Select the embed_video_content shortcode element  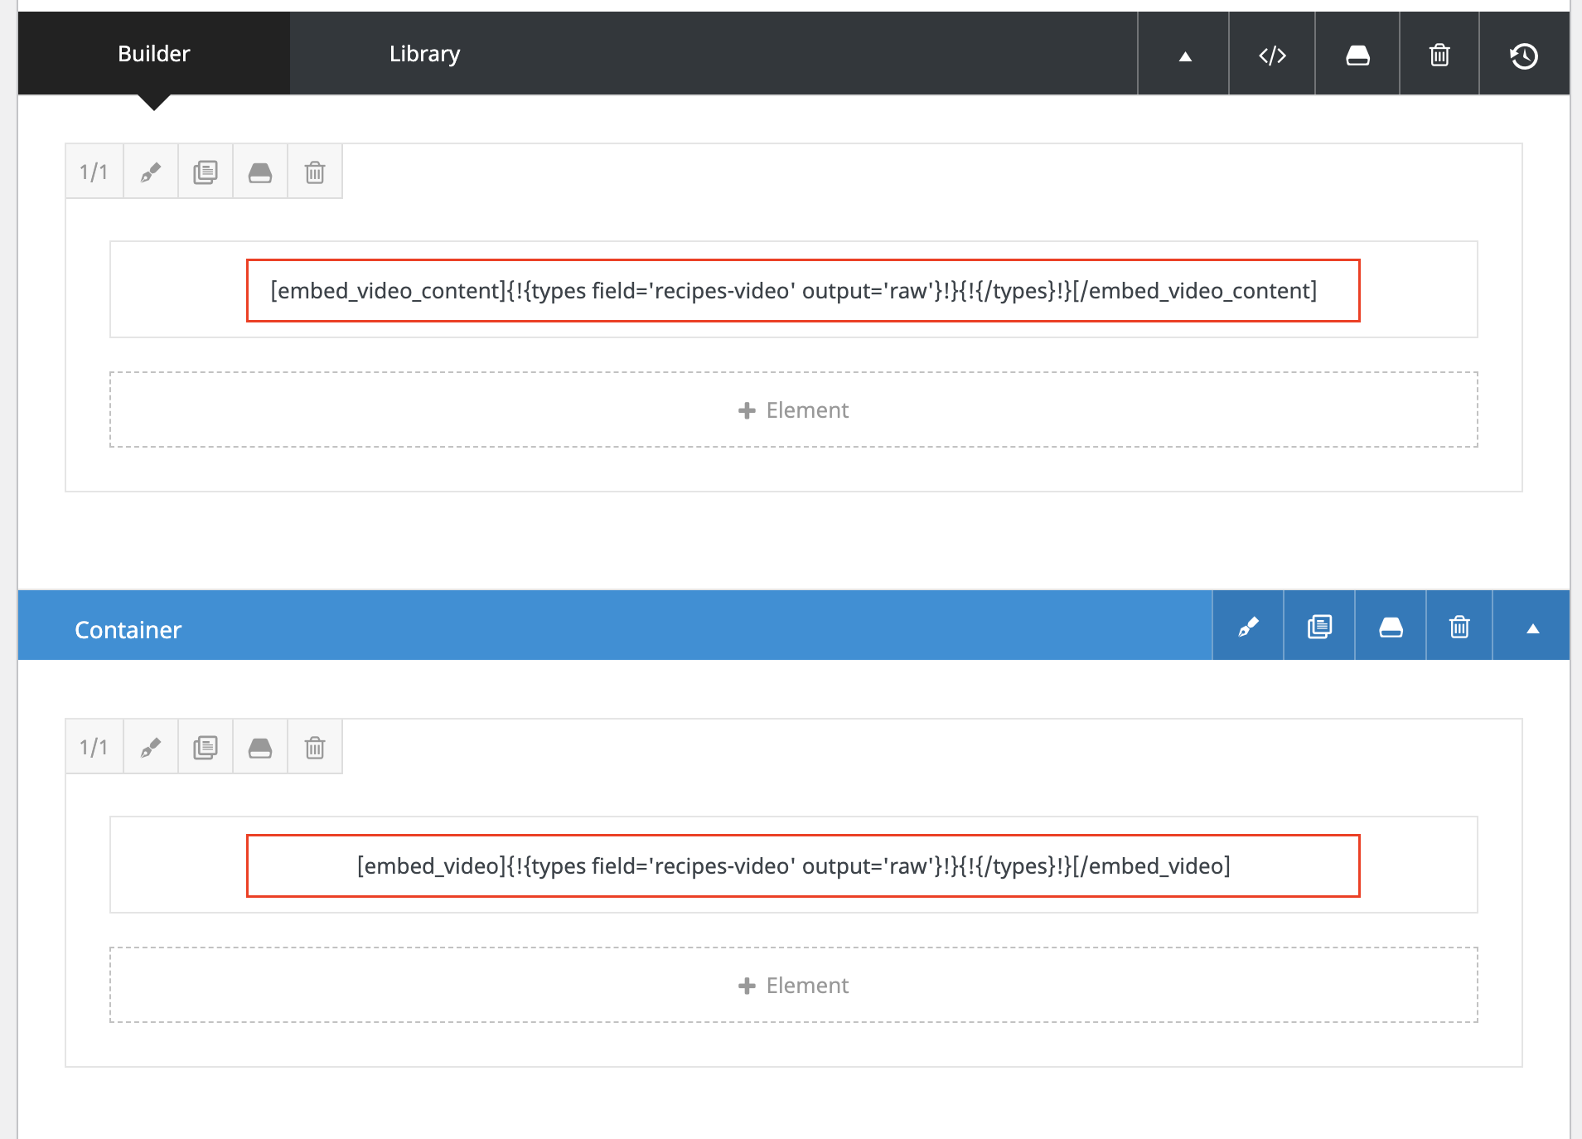click(x=794, y=290)
